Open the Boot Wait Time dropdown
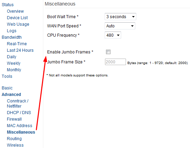 pos(120,17)
